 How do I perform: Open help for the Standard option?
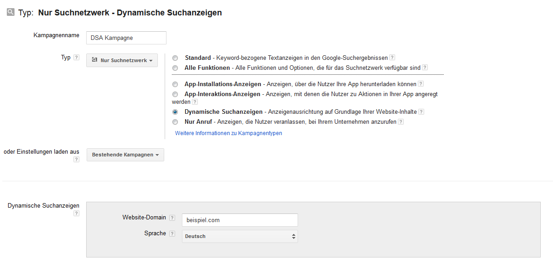[x=392, y=57]
